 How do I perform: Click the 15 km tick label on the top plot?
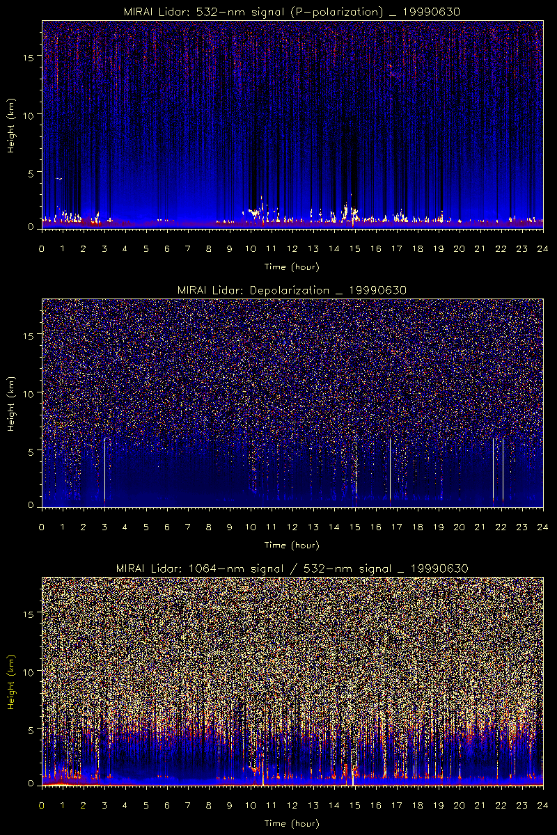point(31,56)
